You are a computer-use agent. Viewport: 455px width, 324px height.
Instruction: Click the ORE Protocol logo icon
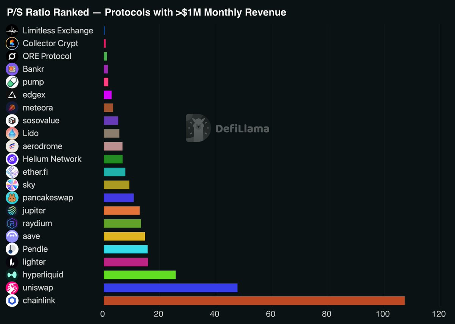click(x=12, y=56)
